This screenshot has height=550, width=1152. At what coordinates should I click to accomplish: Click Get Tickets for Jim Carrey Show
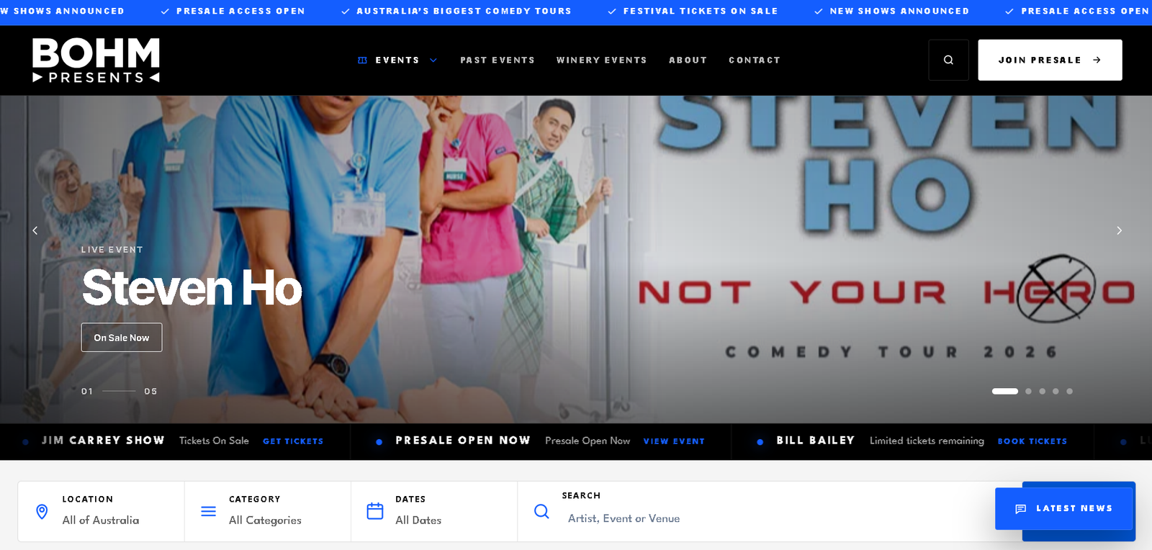293,441
